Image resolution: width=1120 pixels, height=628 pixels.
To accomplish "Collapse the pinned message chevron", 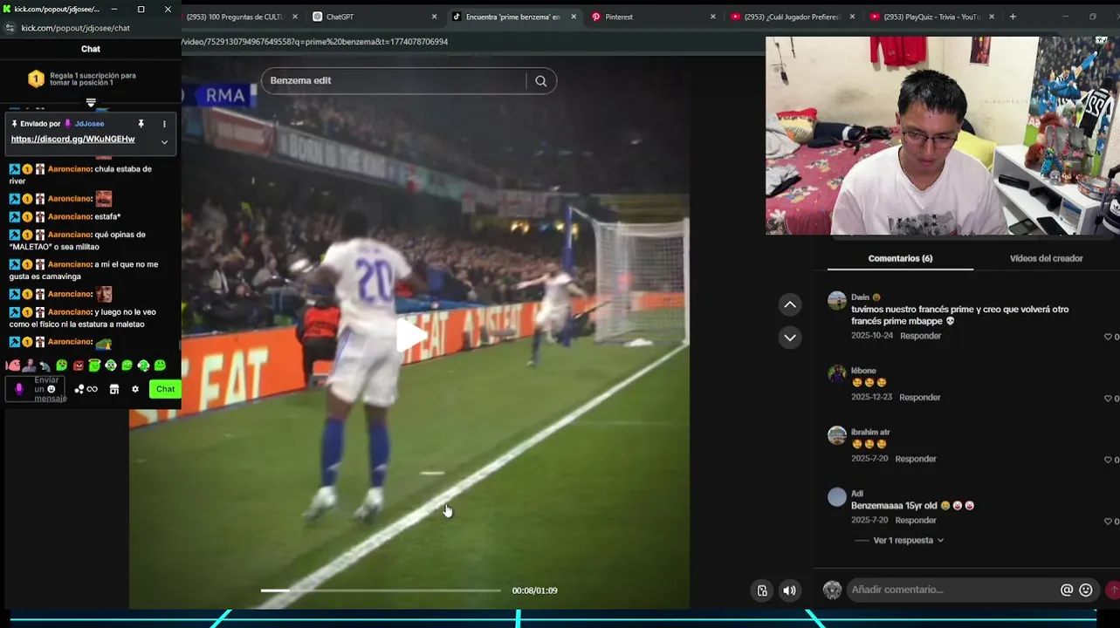I will pos(164,142).
